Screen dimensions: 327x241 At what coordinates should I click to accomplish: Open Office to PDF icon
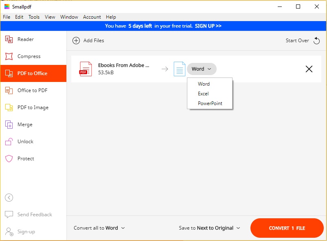(x=9, y=90)
